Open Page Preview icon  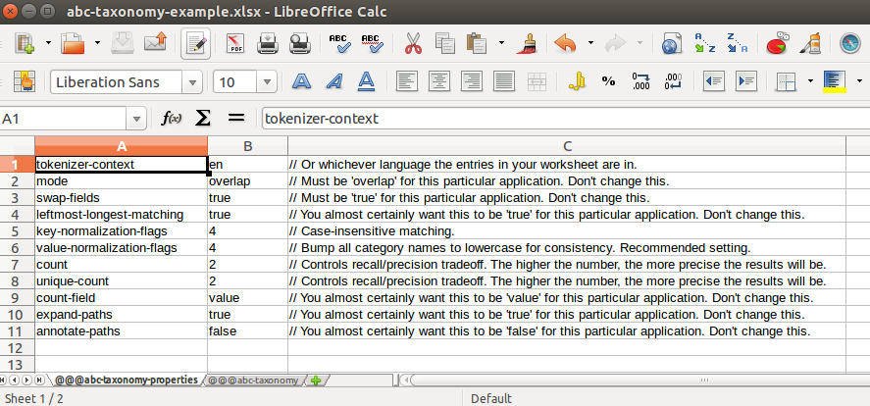coord(300,43)
